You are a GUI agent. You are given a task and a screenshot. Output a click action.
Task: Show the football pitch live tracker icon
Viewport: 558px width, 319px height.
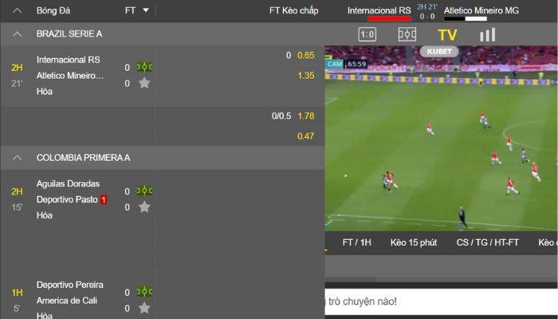[x=407, y=34]
